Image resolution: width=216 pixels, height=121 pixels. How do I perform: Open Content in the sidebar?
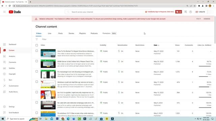pos(11,50)
